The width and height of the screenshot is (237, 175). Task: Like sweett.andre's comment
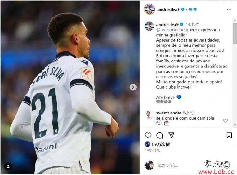(225, 120)
